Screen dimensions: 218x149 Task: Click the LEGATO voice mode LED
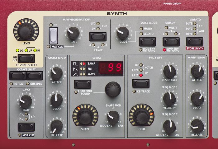(x=141, y=34)
